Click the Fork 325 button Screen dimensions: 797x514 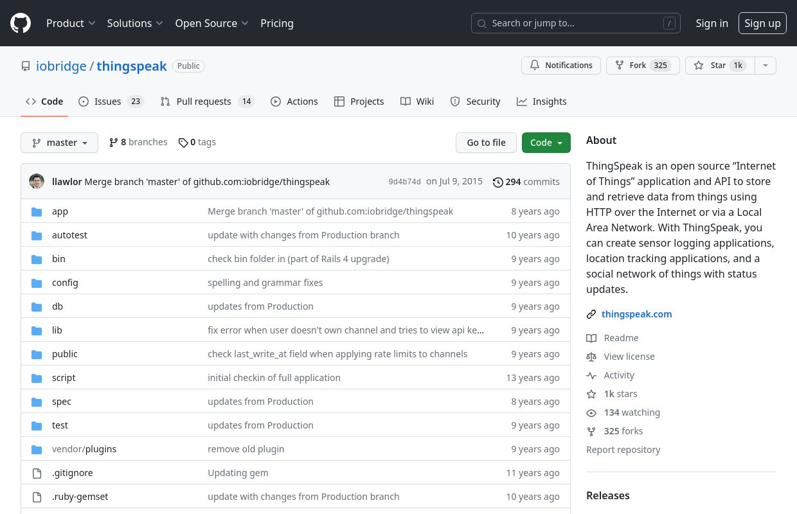[643, 66]
